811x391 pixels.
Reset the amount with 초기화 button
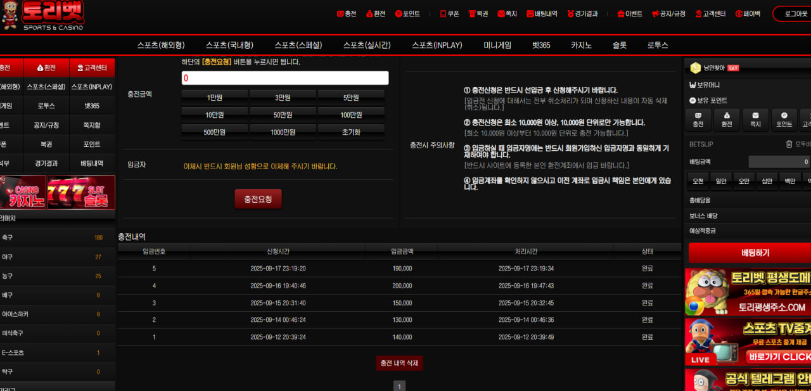click(x=351, y=132)
